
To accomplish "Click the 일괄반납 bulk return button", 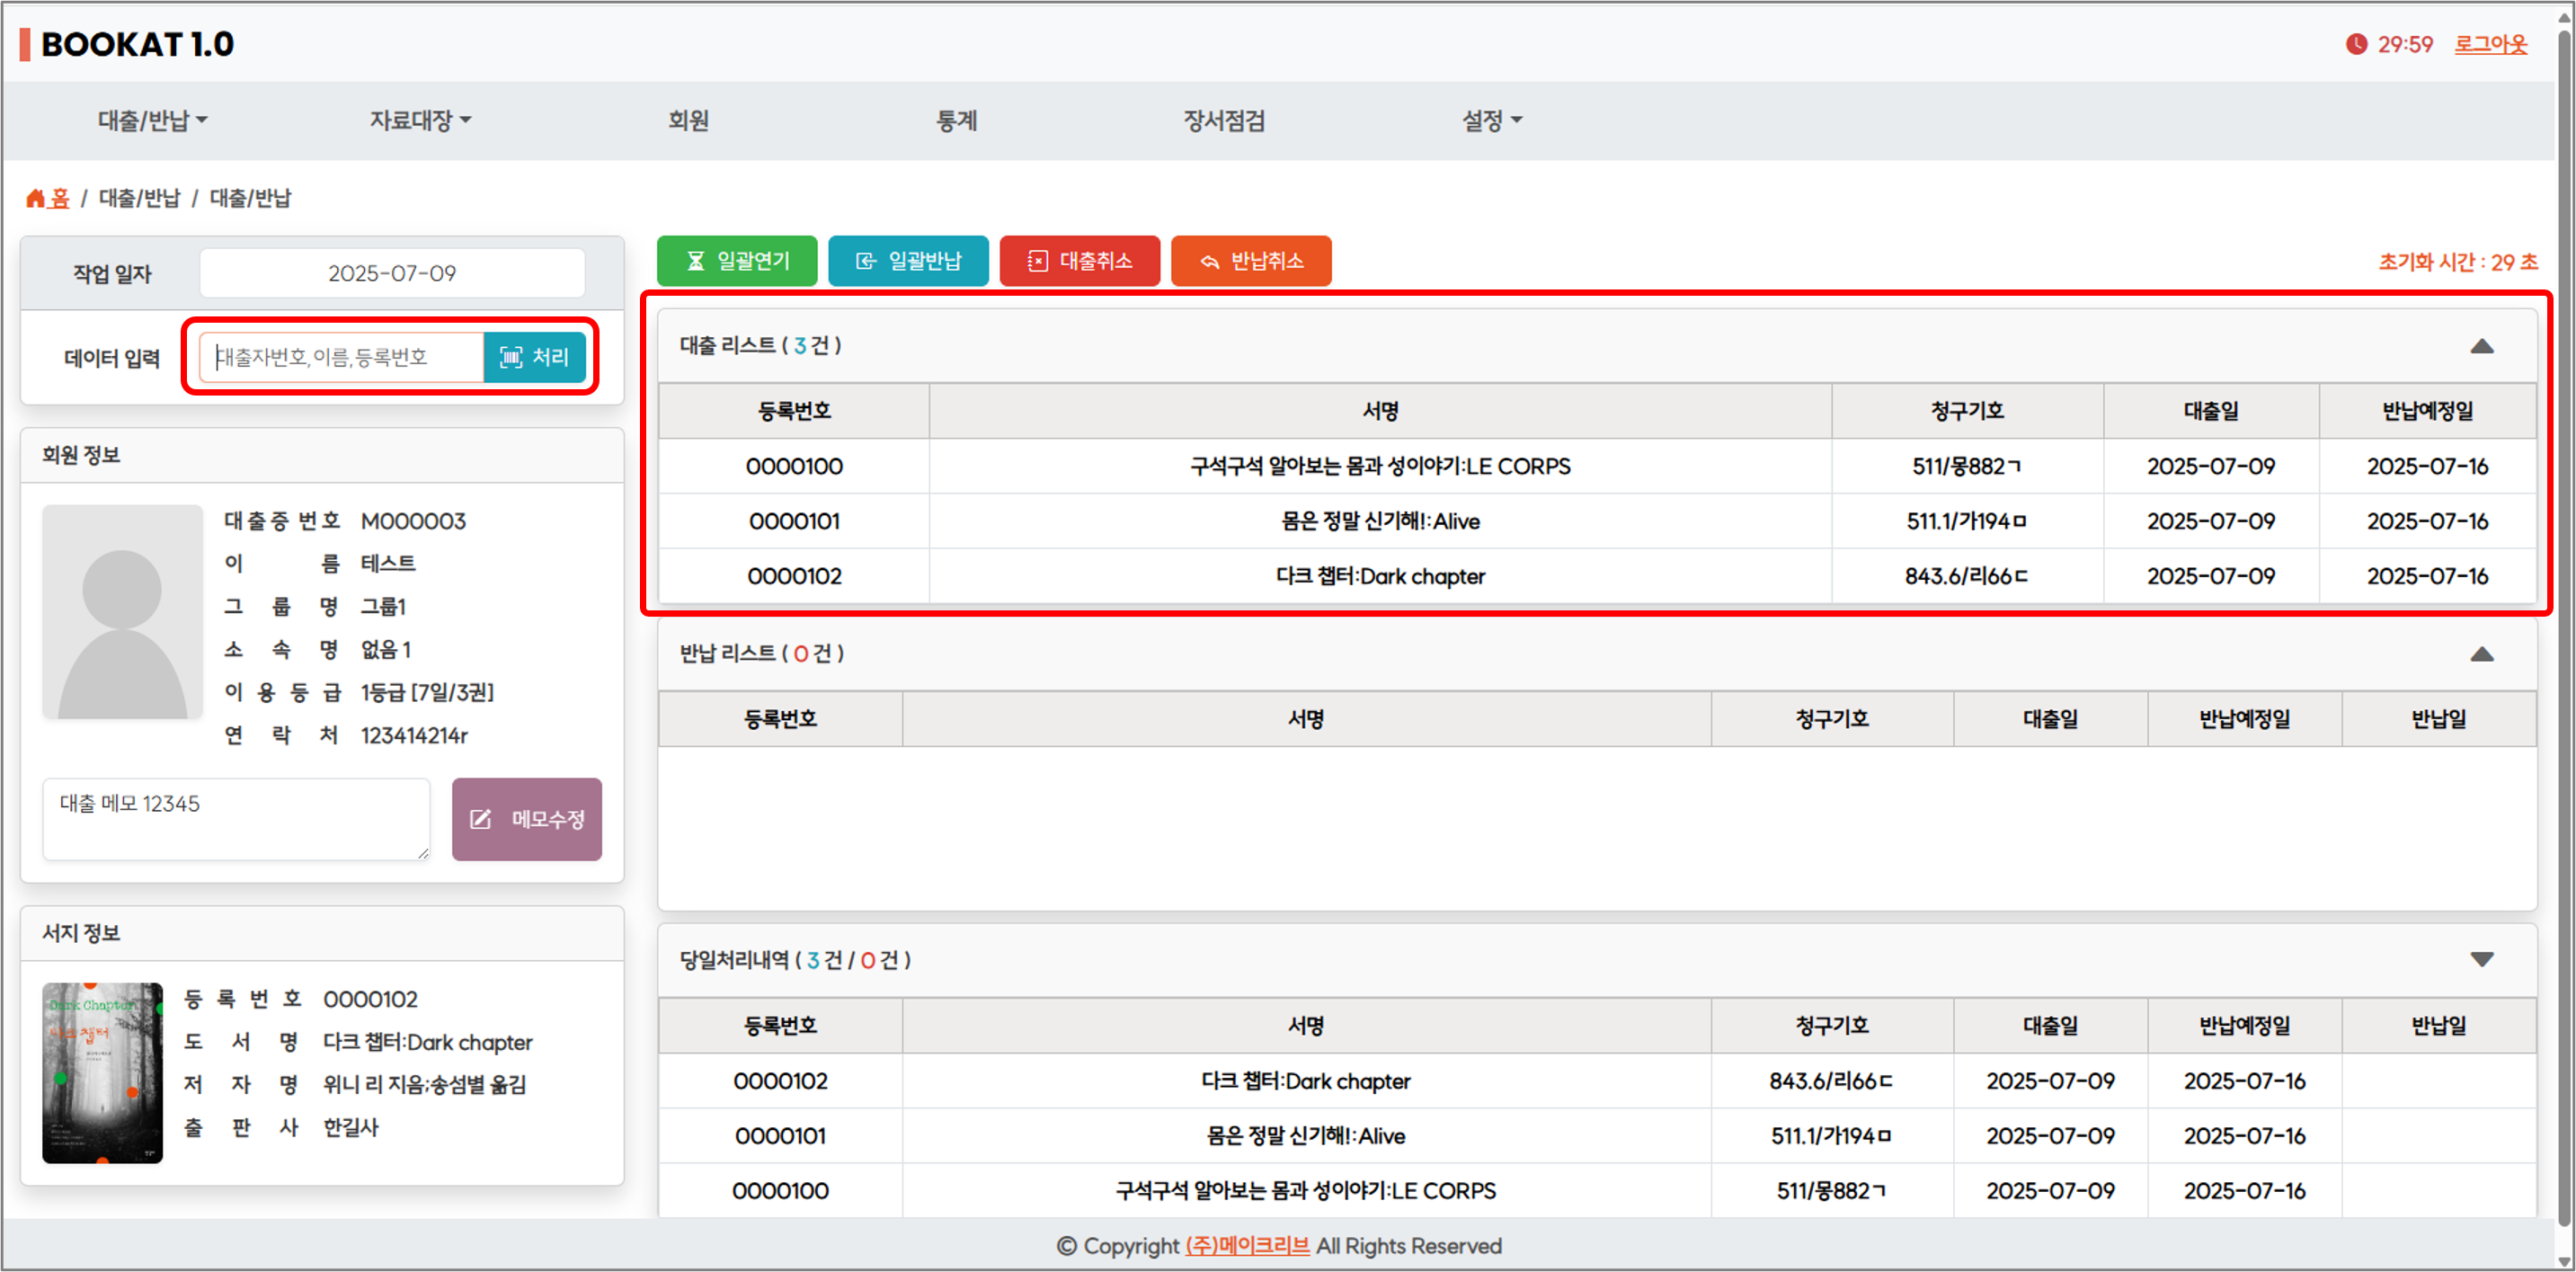I will [908, 261].
